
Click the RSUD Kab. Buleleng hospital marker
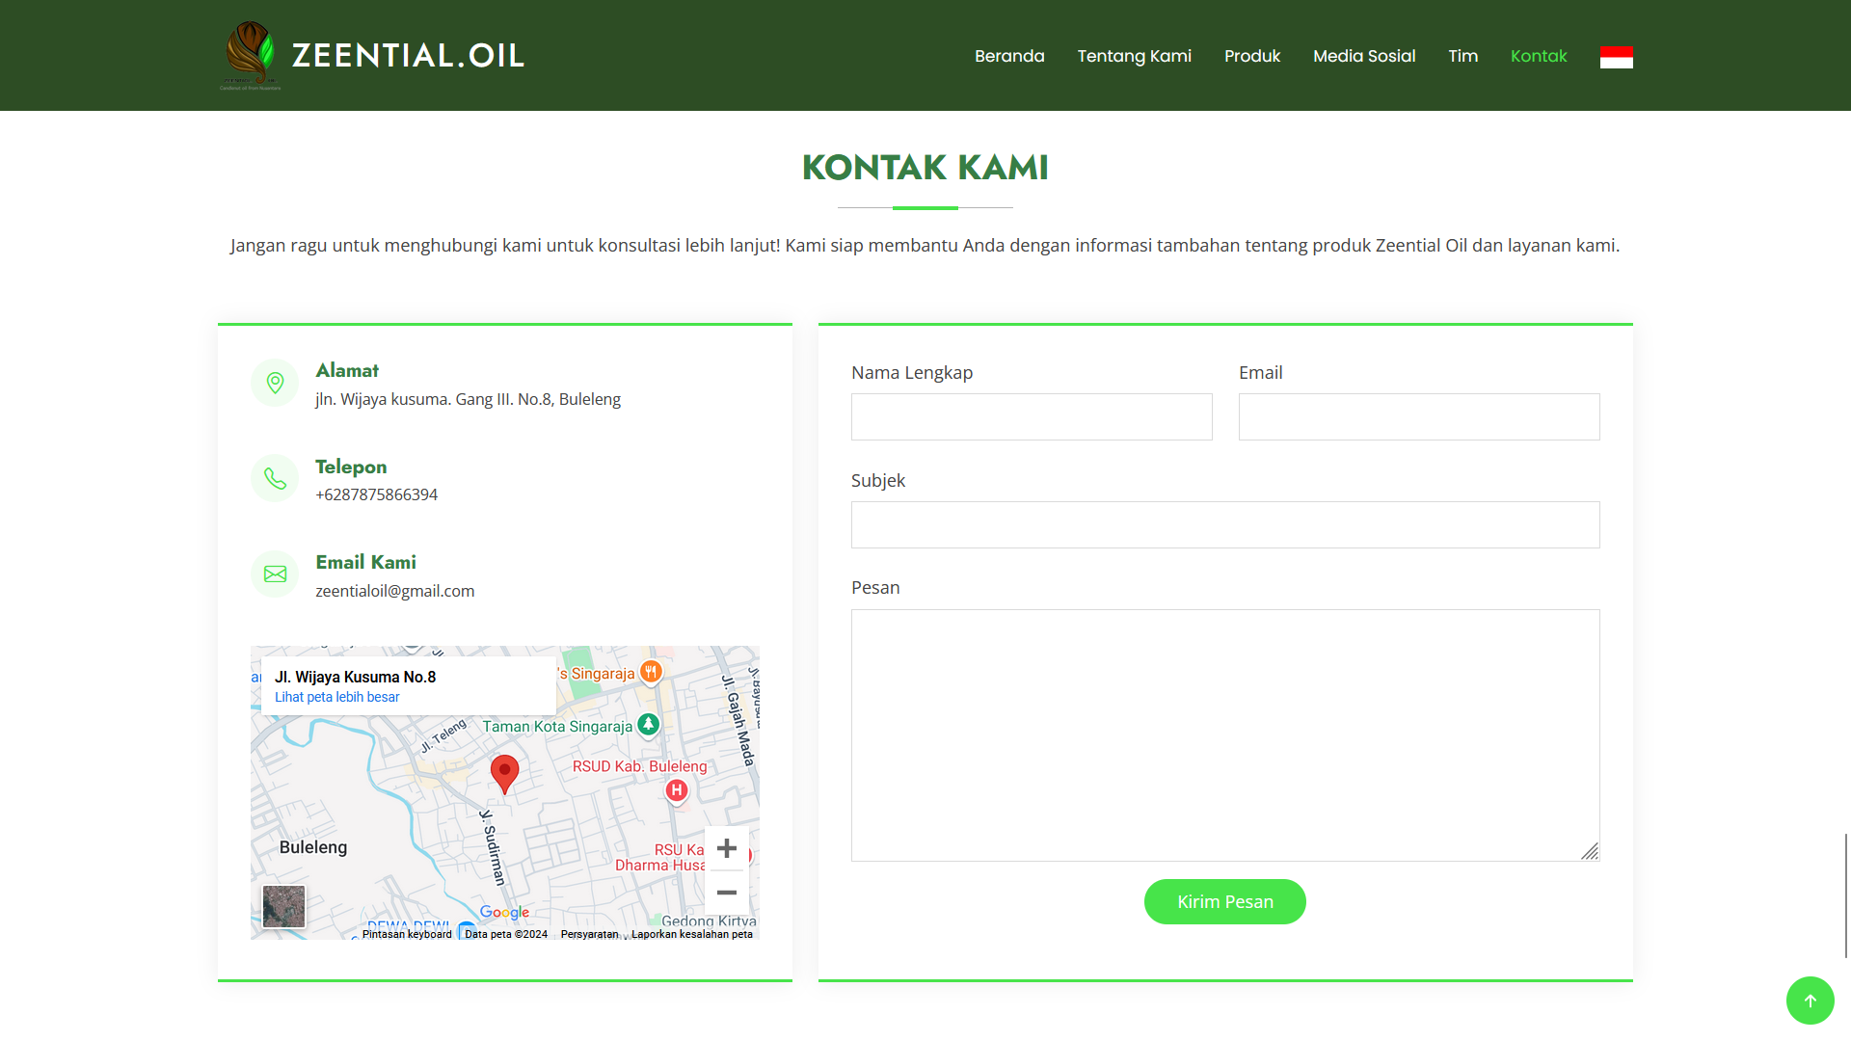click(677, 790)
